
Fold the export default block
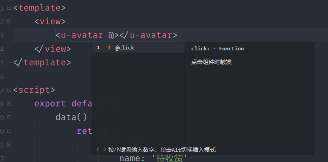coord(9,104)
